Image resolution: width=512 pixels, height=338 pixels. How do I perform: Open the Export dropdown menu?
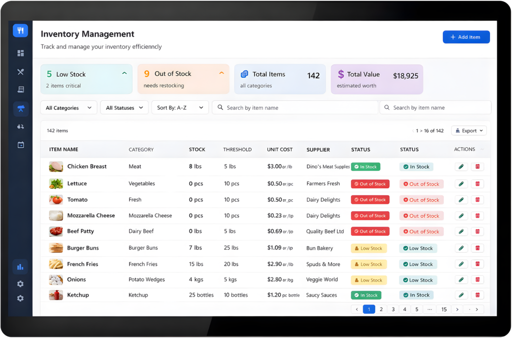468,131
